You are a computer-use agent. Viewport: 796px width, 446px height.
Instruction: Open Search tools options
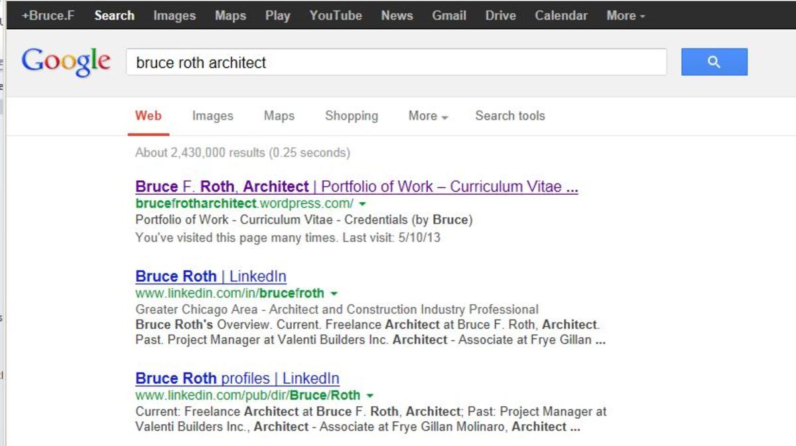coord(509,116)
